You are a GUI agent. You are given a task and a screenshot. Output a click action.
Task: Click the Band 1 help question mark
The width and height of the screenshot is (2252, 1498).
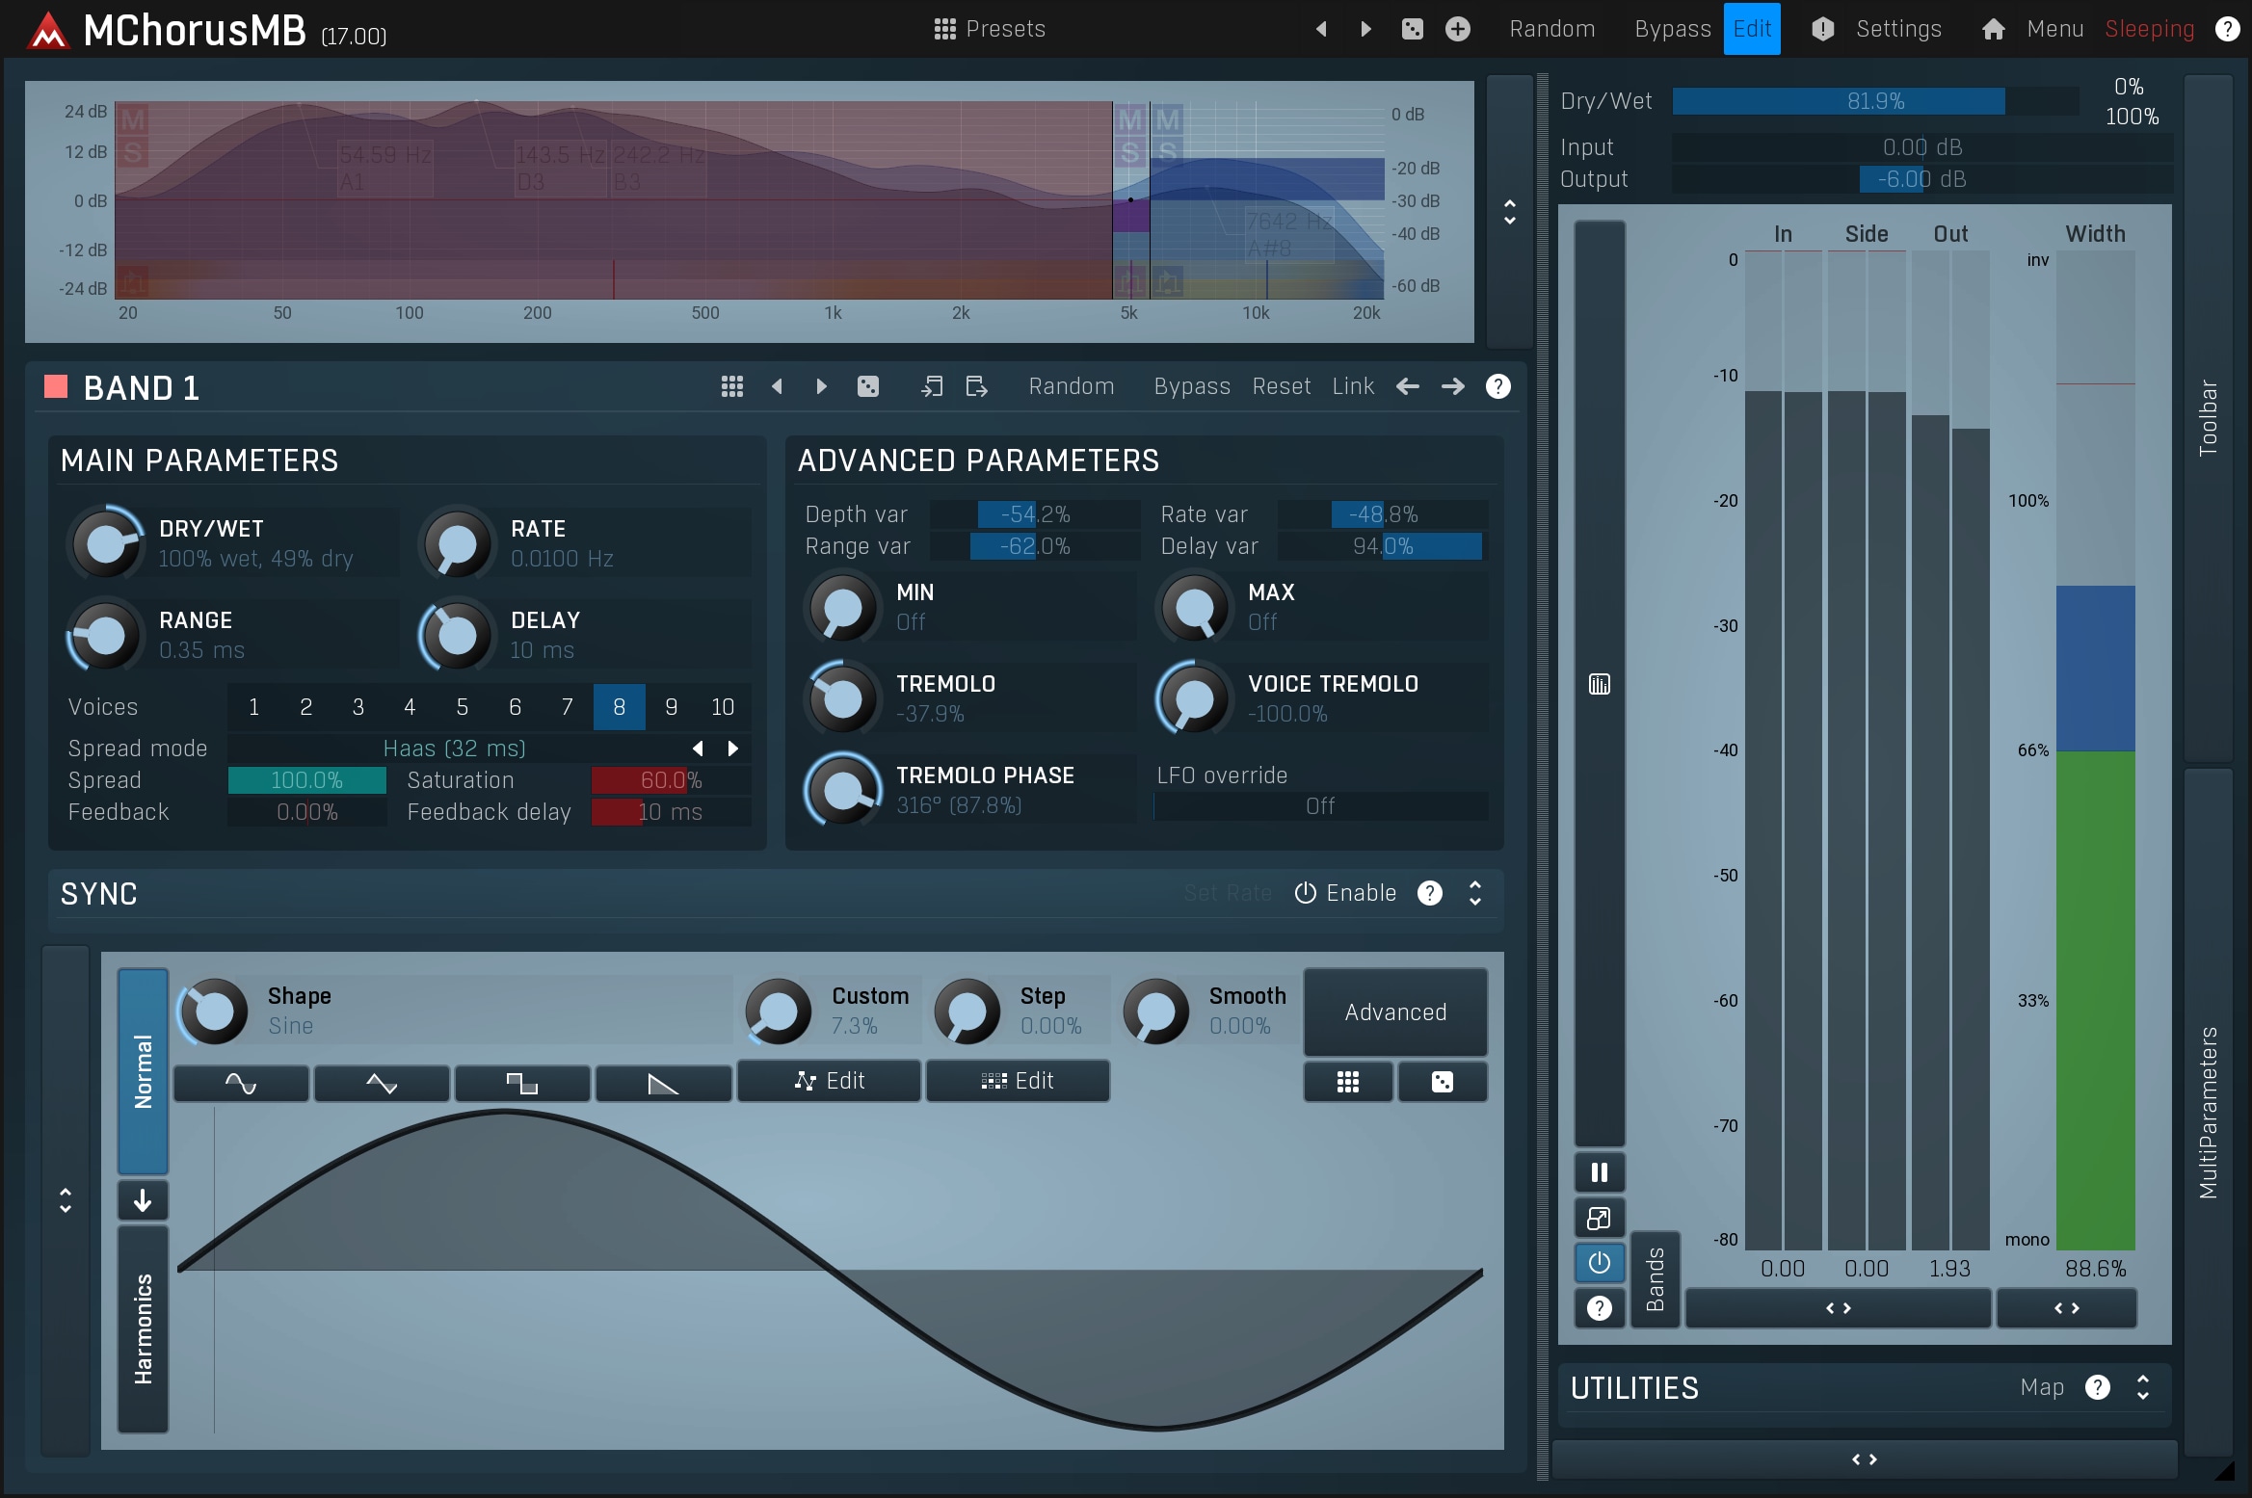[1497, 386]
